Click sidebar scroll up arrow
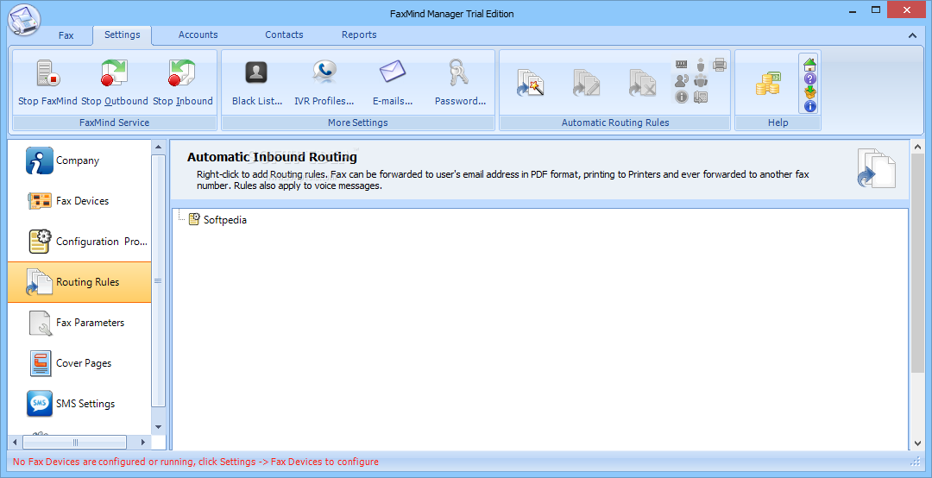This screenshot has height=478, width=932. (x=158, y=147)
